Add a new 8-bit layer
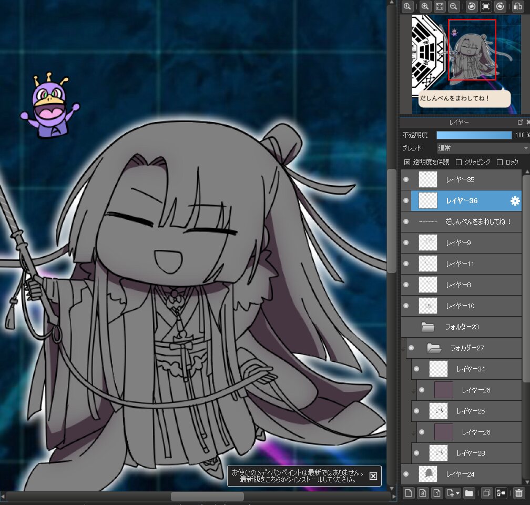 pos(423,493)
